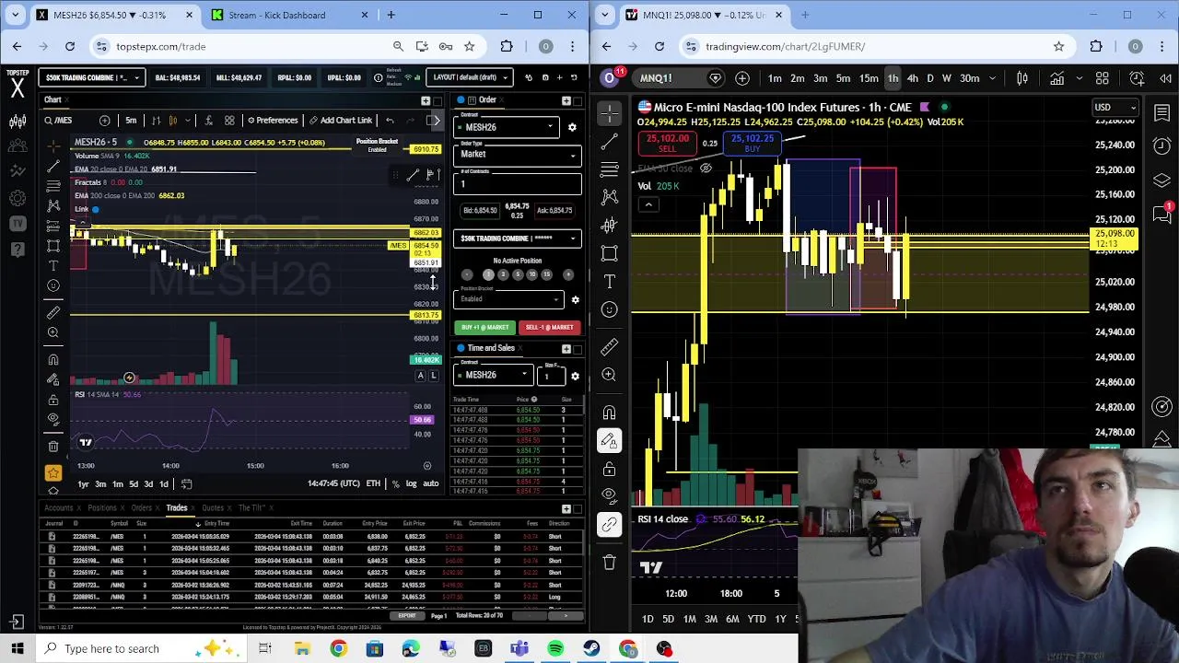Open the watchlist icon in TradingView right sidebar

(x=1162, y=112)
